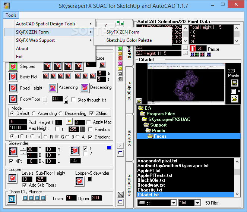Click the diagonal gray icon near RubeTube tab
Viewport: 247px width, 212px height.
point(120,195)
